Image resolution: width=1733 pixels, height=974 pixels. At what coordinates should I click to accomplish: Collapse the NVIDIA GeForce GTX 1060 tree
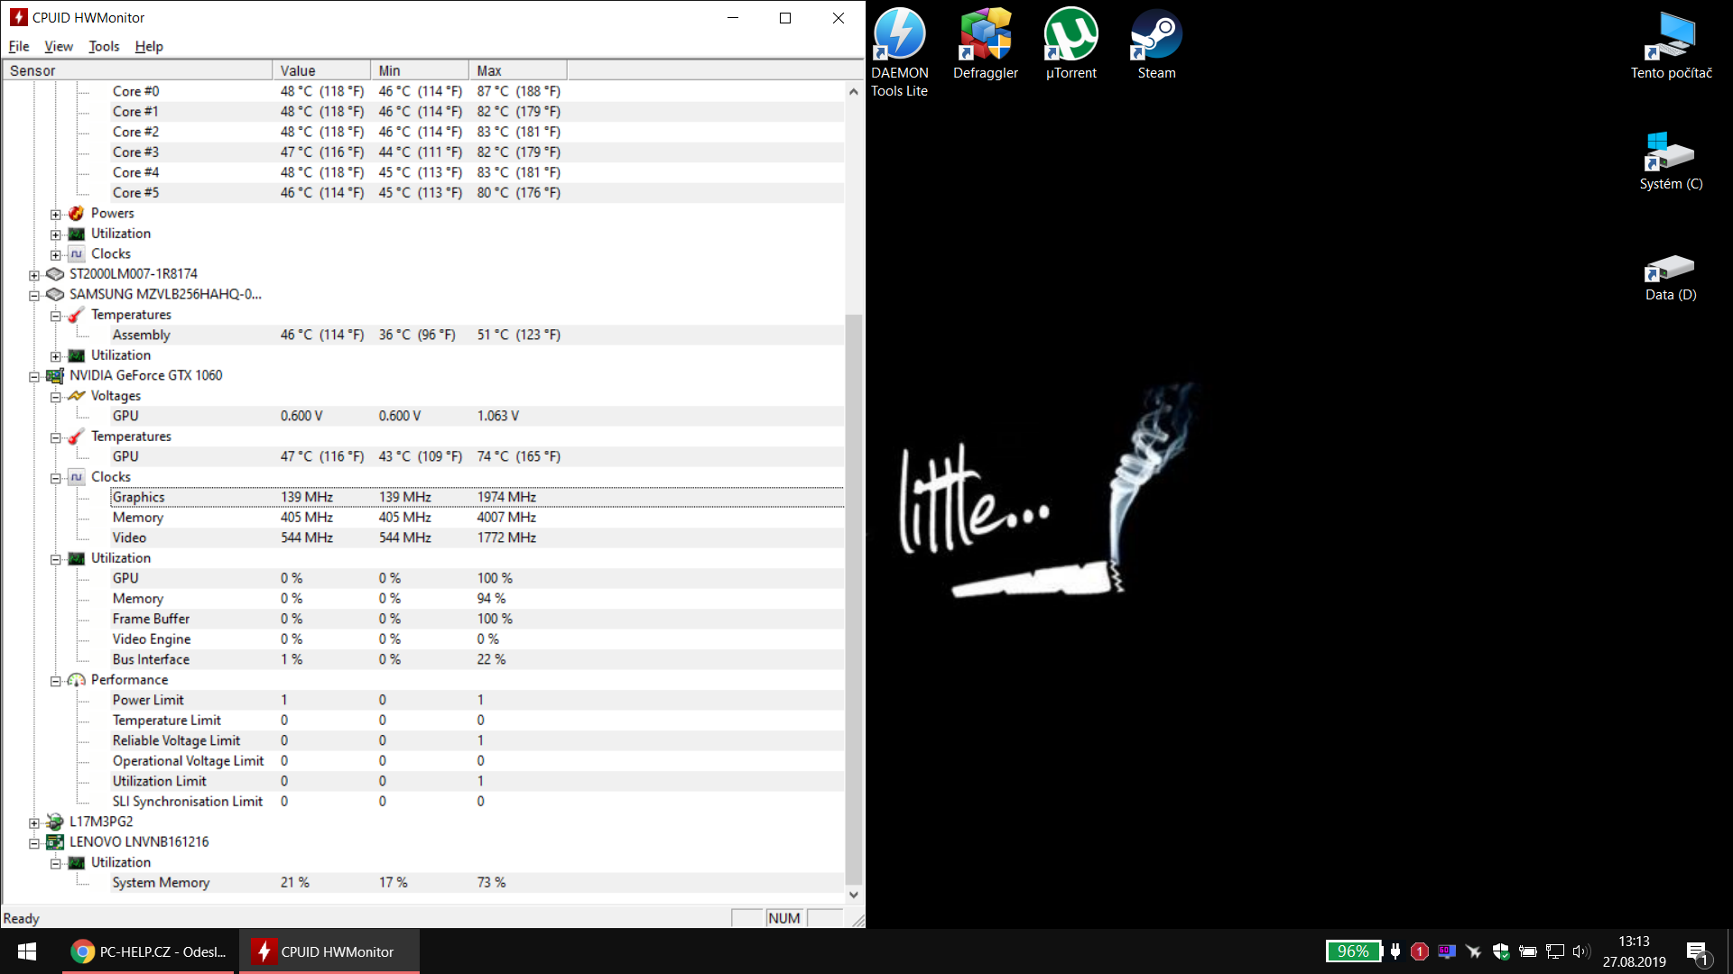(34, 376)
